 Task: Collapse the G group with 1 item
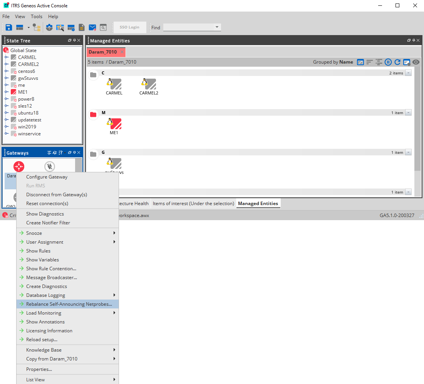408,152
